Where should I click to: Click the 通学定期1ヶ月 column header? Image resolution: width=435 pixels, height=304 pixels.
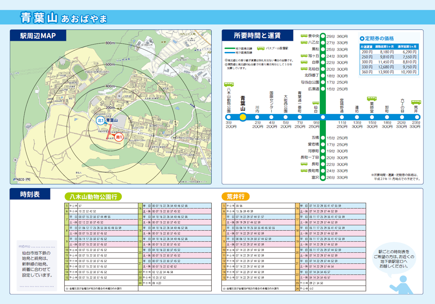[x=407, y=47]
